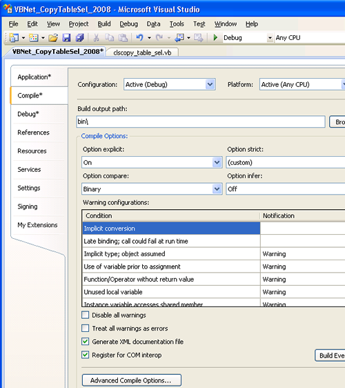Open the Platform Active (Any CPU) dropdown
345x388 pixels.
click(343, 84)
